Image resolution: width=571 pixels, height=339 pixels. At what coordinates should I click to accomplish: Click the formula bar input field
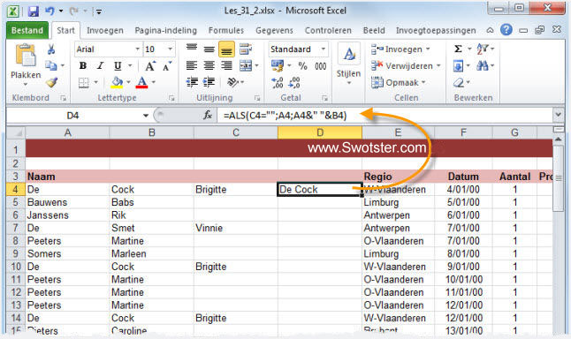pos(384,116)
